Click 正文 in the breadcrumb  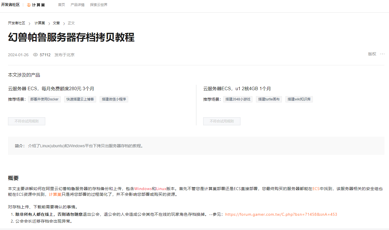click(71, 23)
